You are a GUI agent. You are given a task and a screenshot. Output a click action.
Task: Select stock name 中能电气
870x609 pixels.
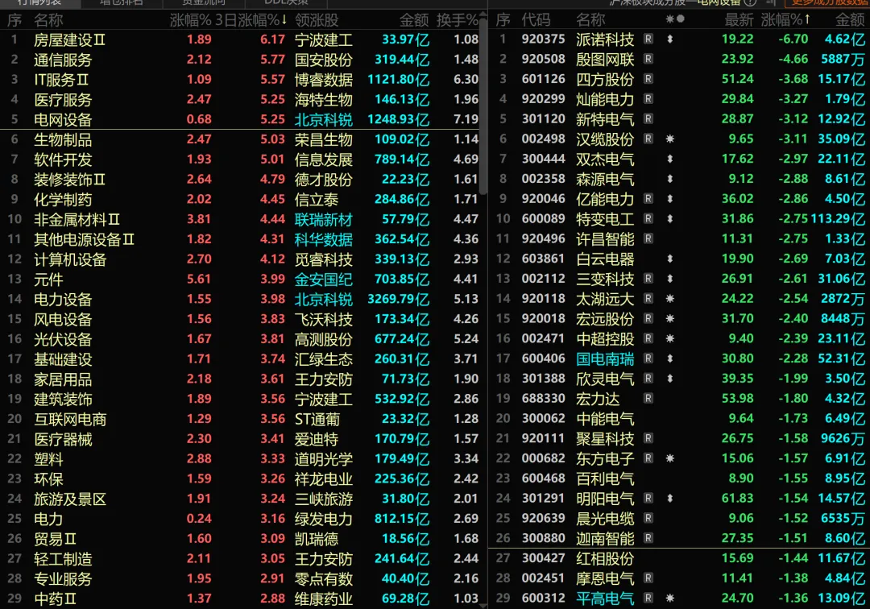pyautogui.click(x=605, y=418)
